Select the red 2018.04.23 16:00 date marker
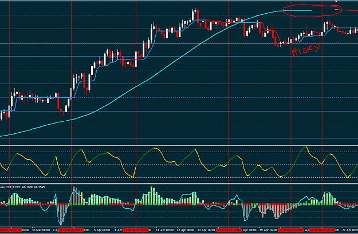 point(291,230)
